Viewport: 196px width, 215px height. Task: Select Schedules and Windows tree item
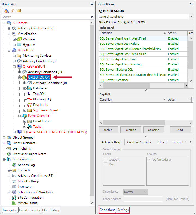[x=35, y=192]
